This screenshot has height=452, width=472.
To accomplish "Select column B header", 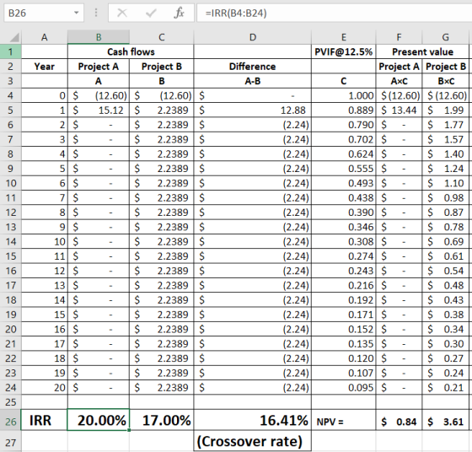I will (x=99, y=37).
